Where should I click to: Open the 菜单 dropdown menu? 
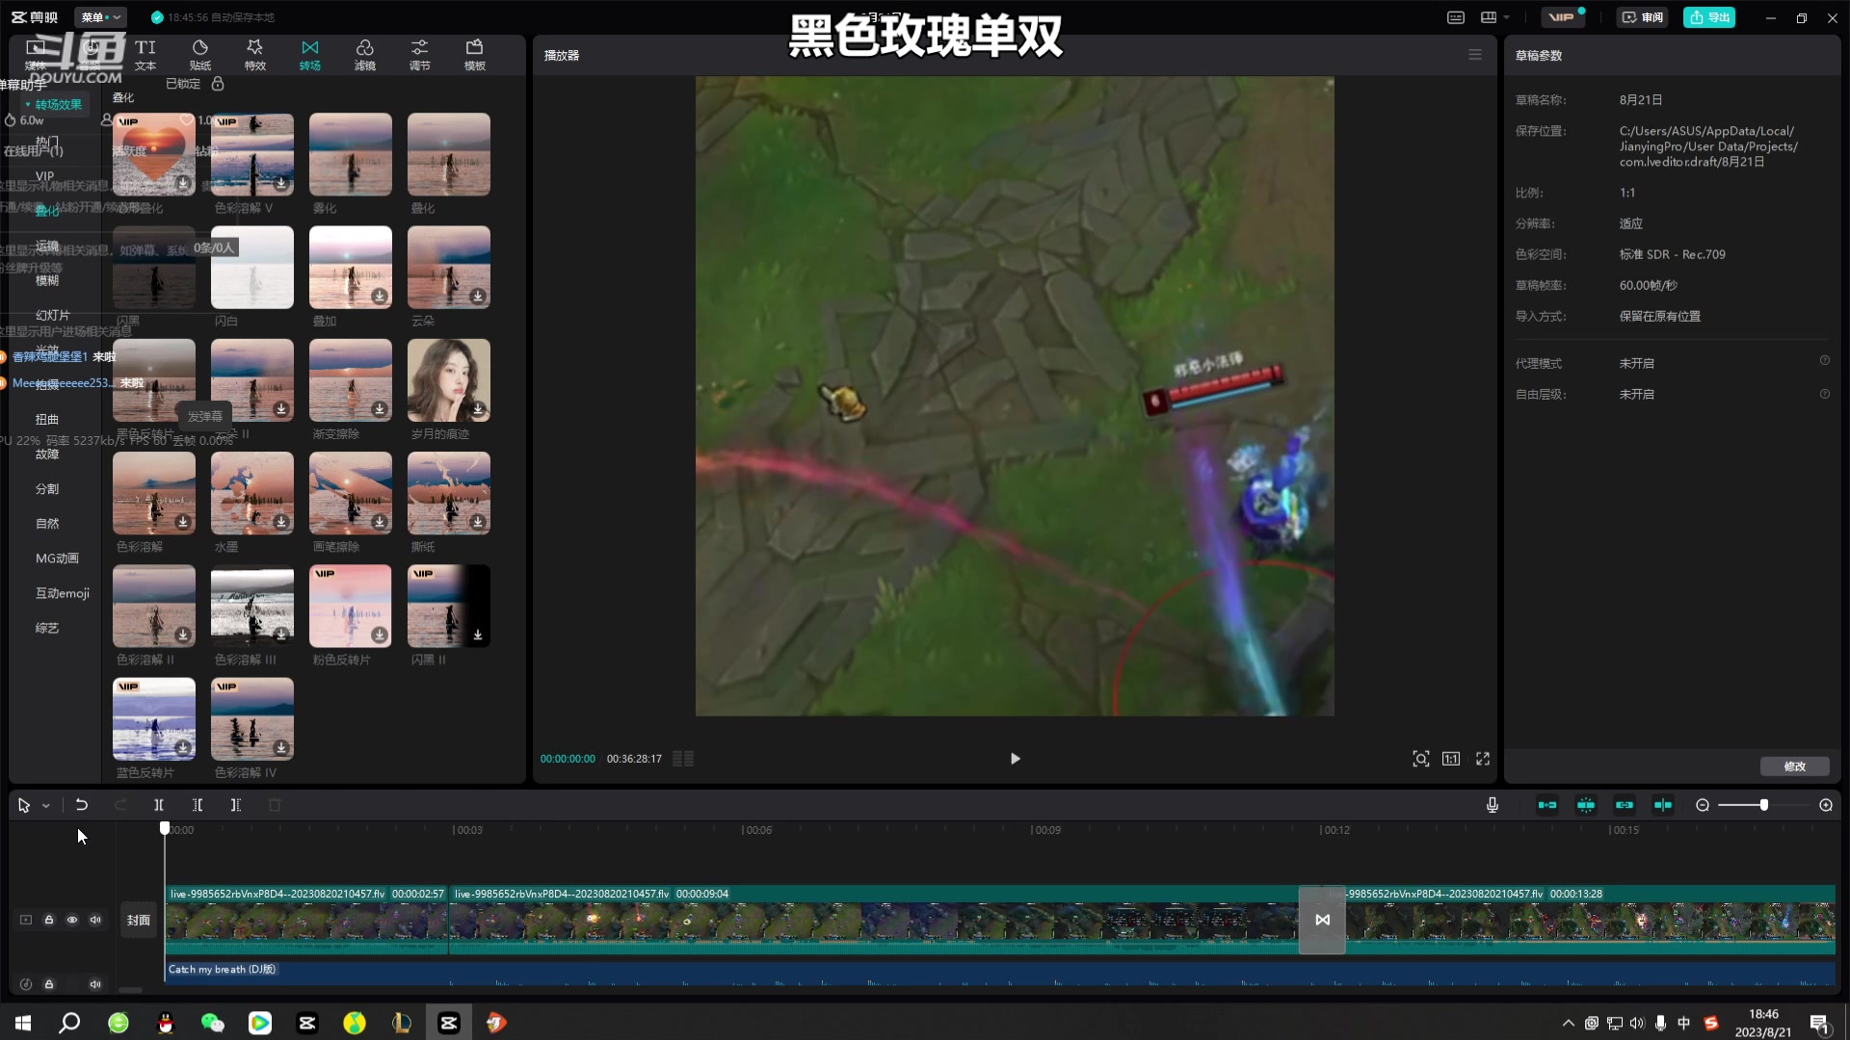click(101, 17)
